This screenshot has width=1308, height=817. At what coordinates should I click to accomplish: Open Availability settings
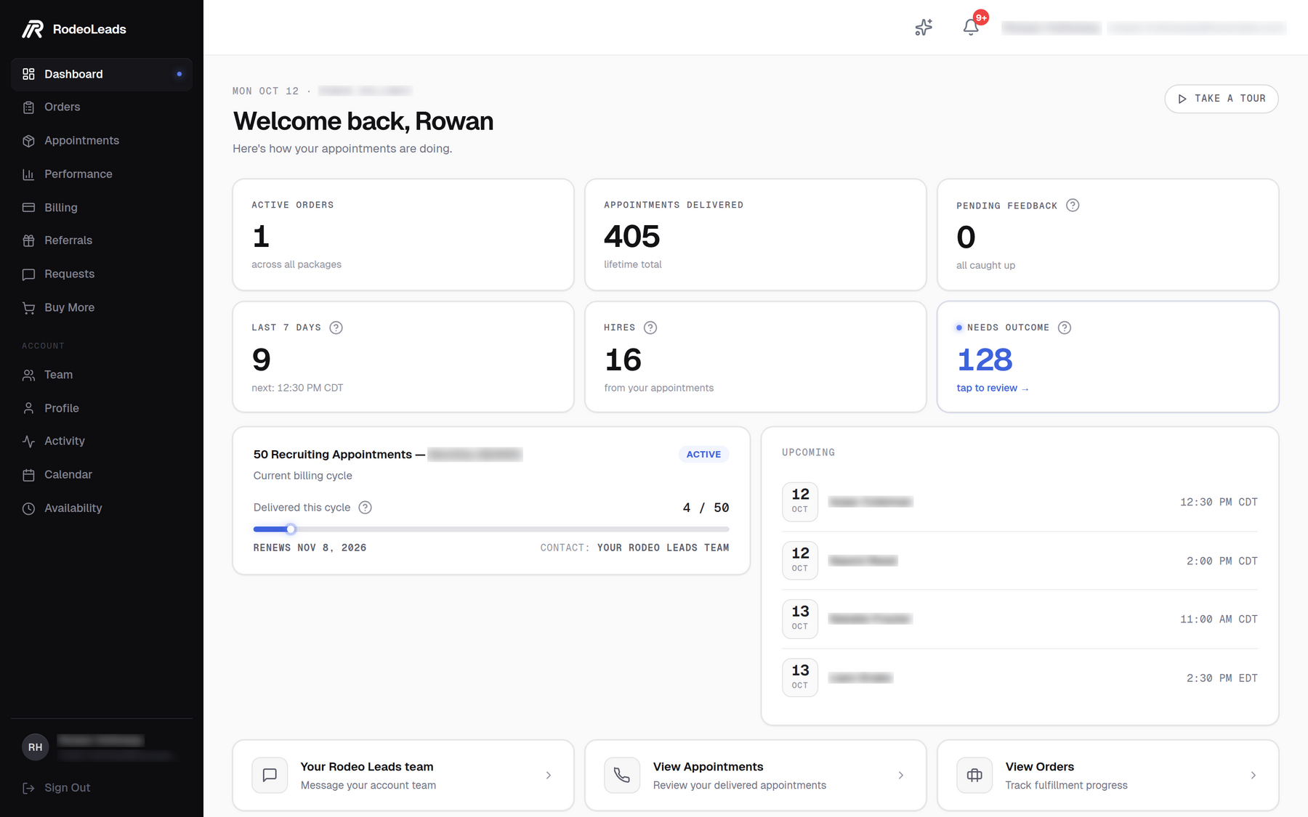coord(102,508)
